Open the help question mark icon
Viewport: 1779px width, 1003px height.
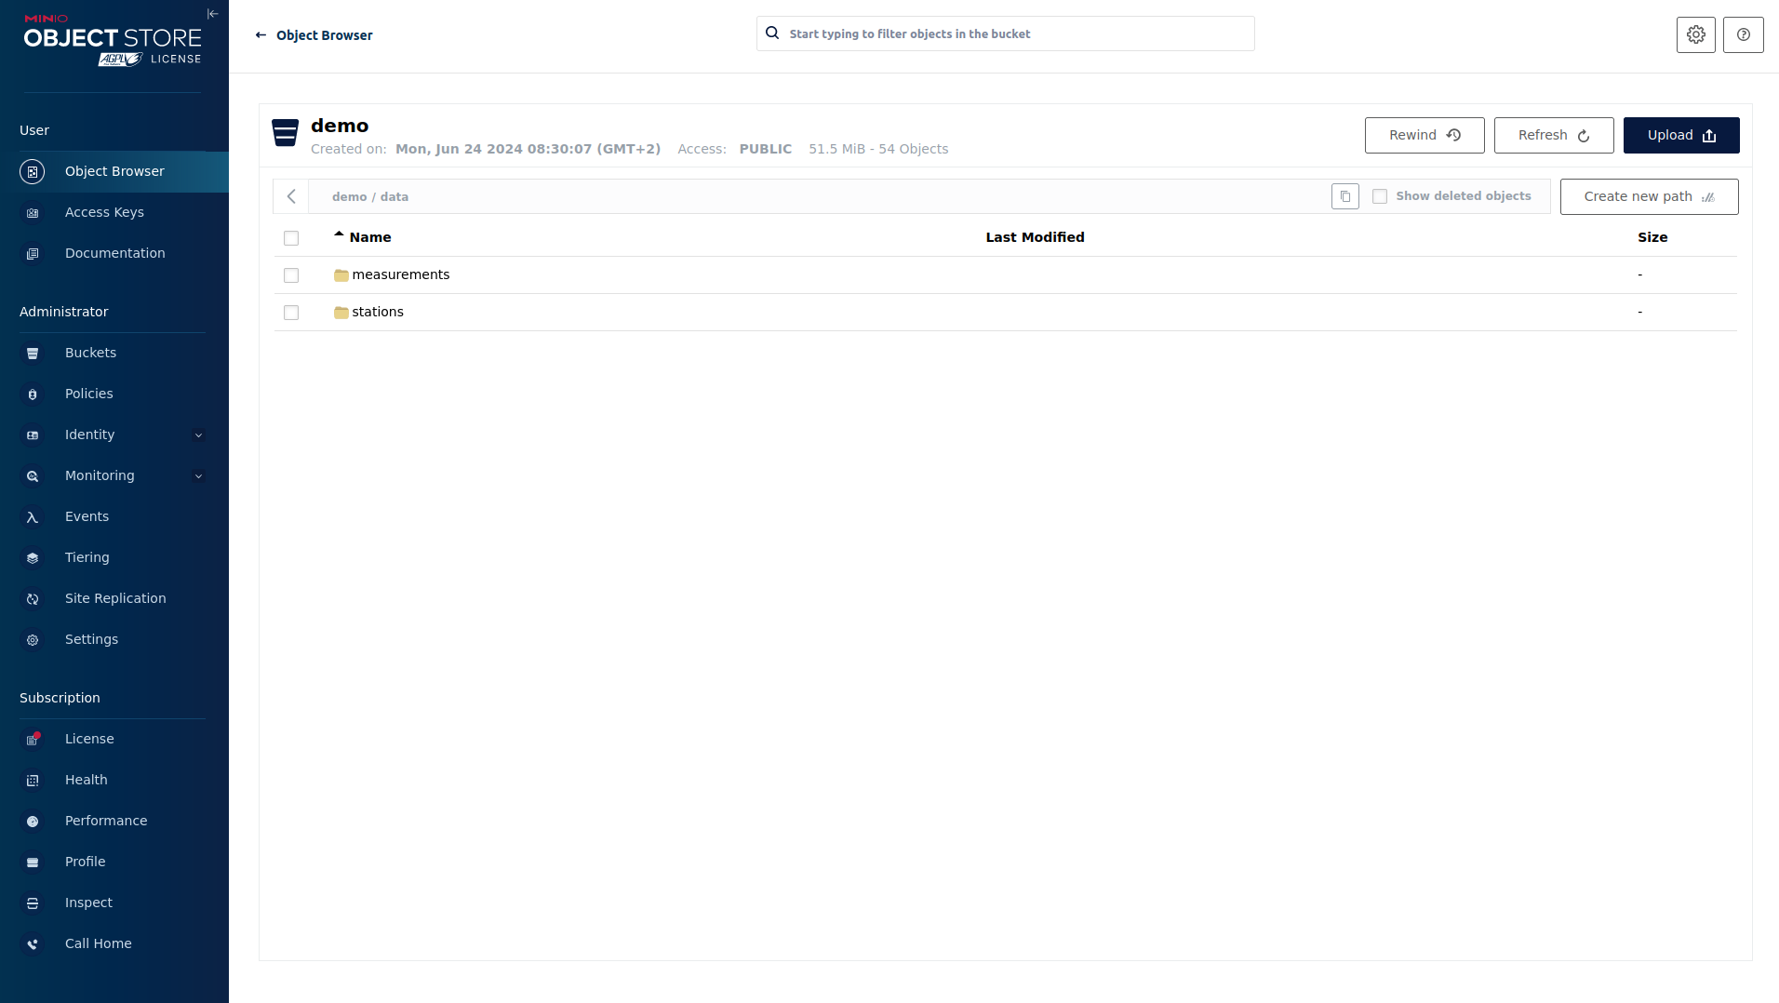pos(1743,34)
